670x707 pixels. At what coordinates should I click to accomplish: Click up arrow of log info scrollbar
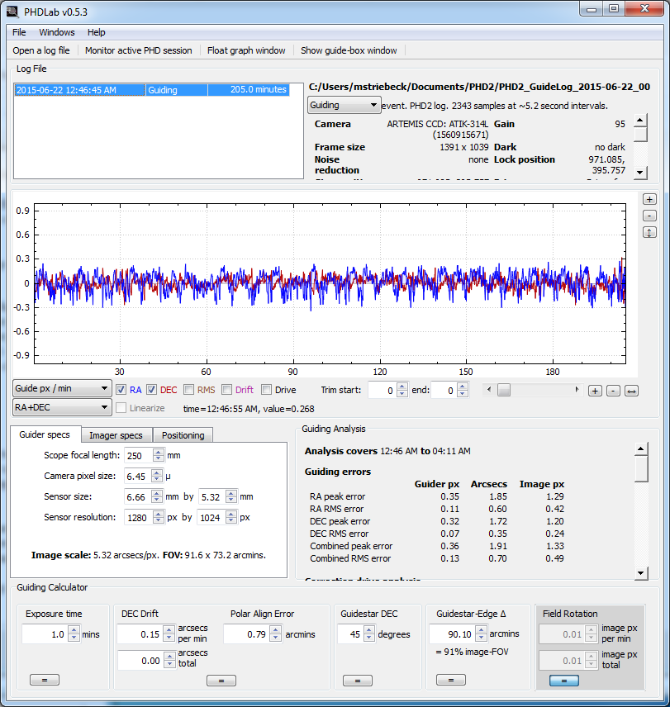(x=640, y=121)
